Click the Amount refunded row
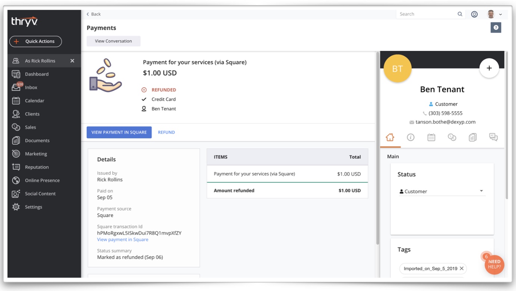 (x=287, y=191)
